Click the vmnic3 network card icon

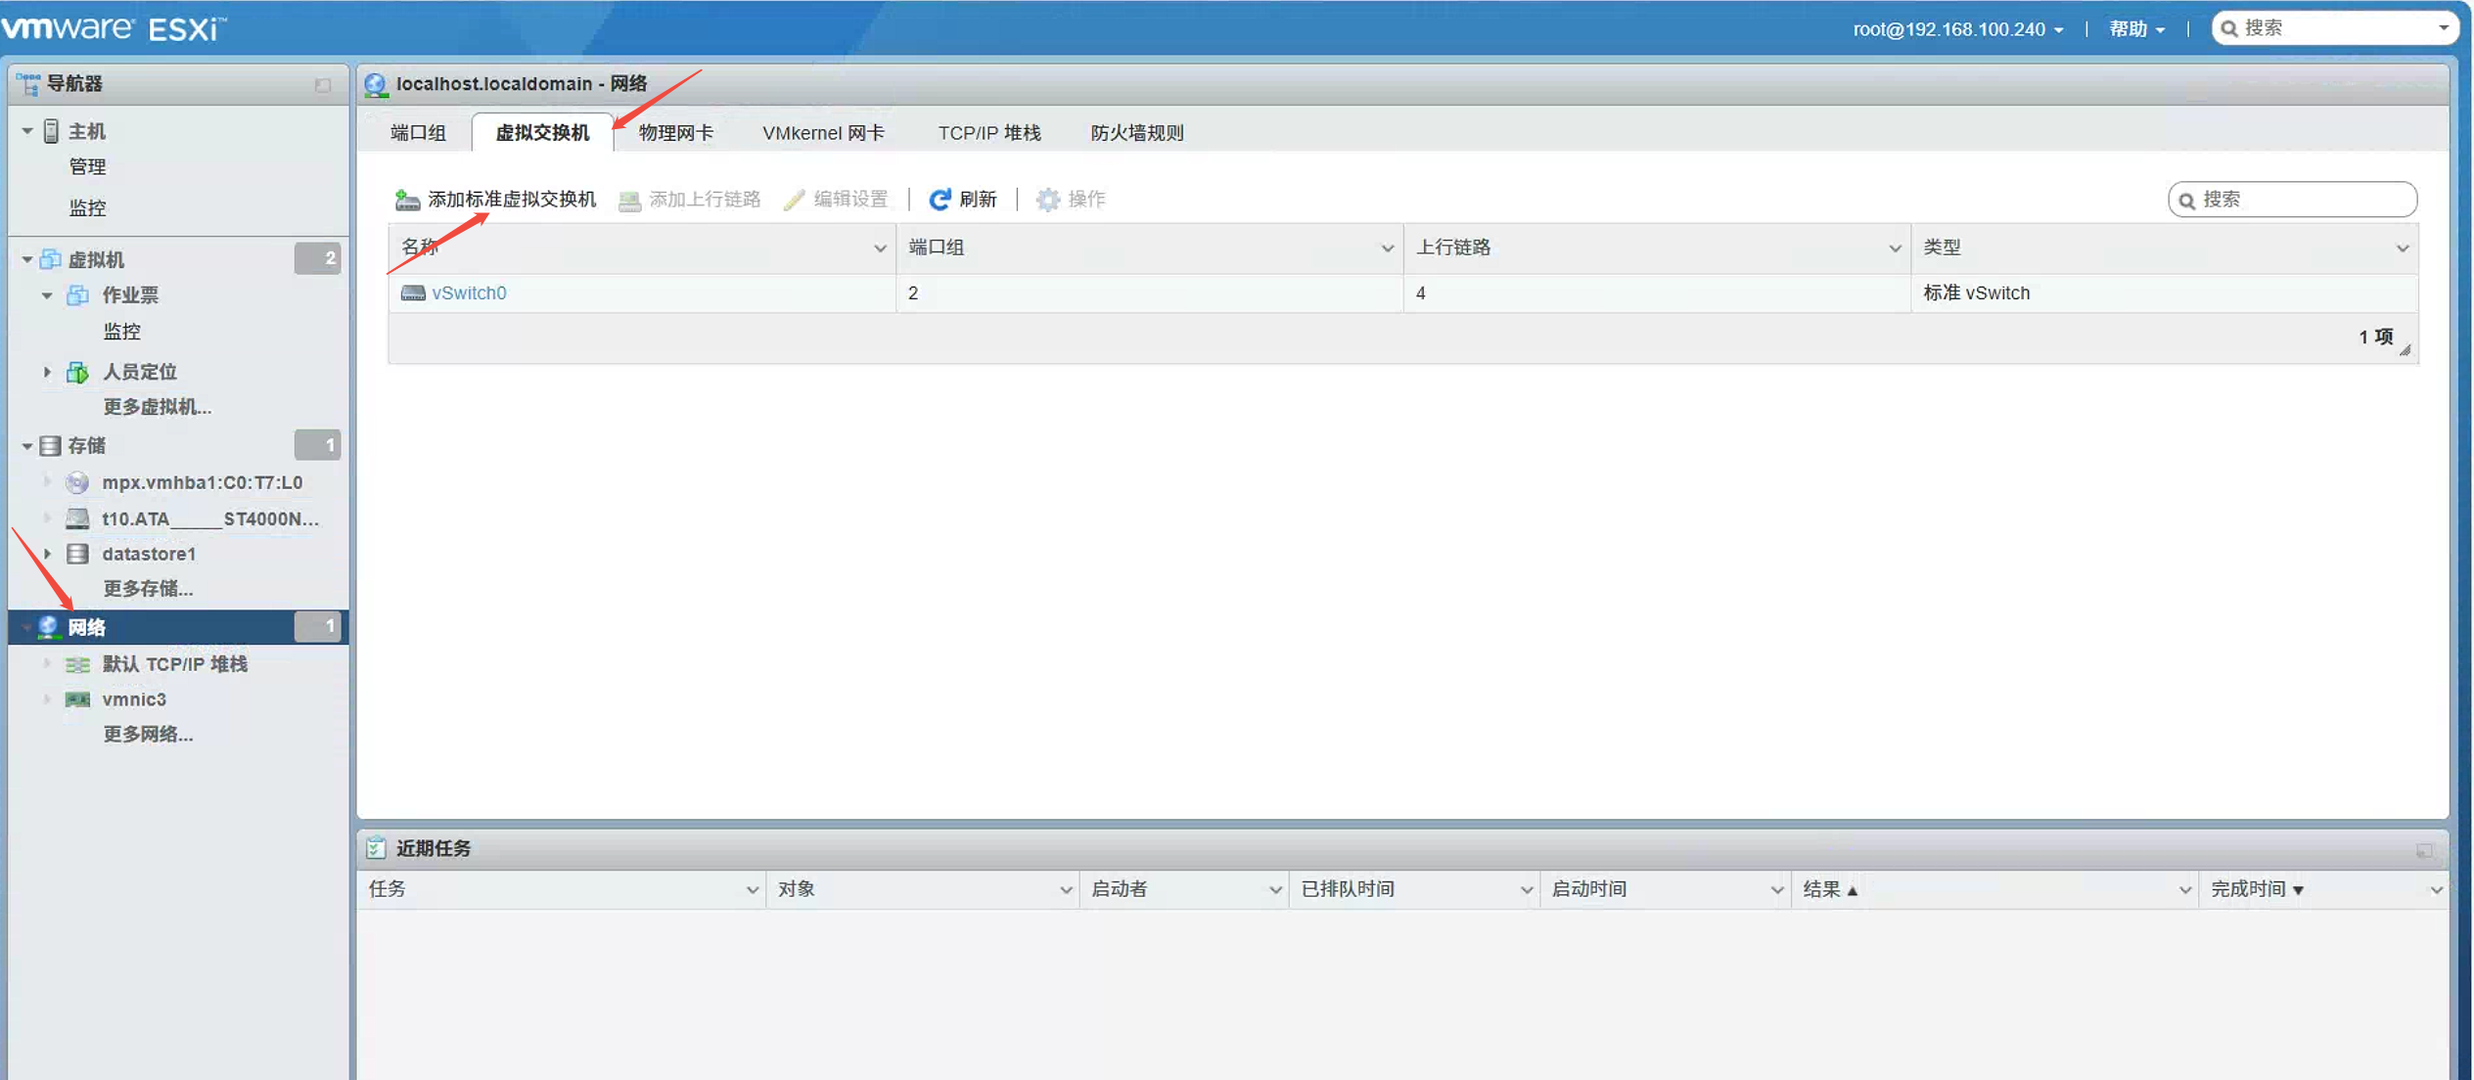[x=77, y=699]
